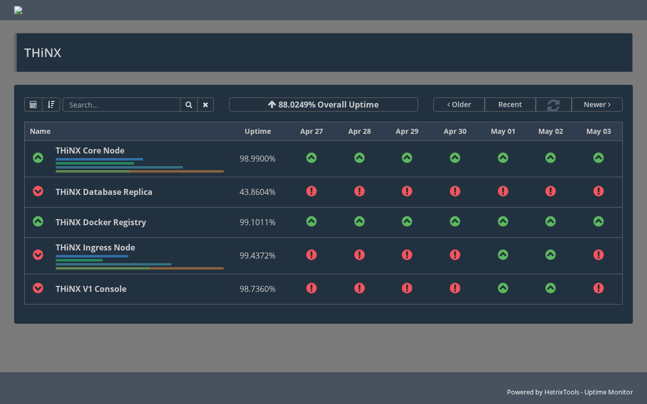Open the sort order options button
647x404 pixels.
pyautogui.click(x=51, y=105)
